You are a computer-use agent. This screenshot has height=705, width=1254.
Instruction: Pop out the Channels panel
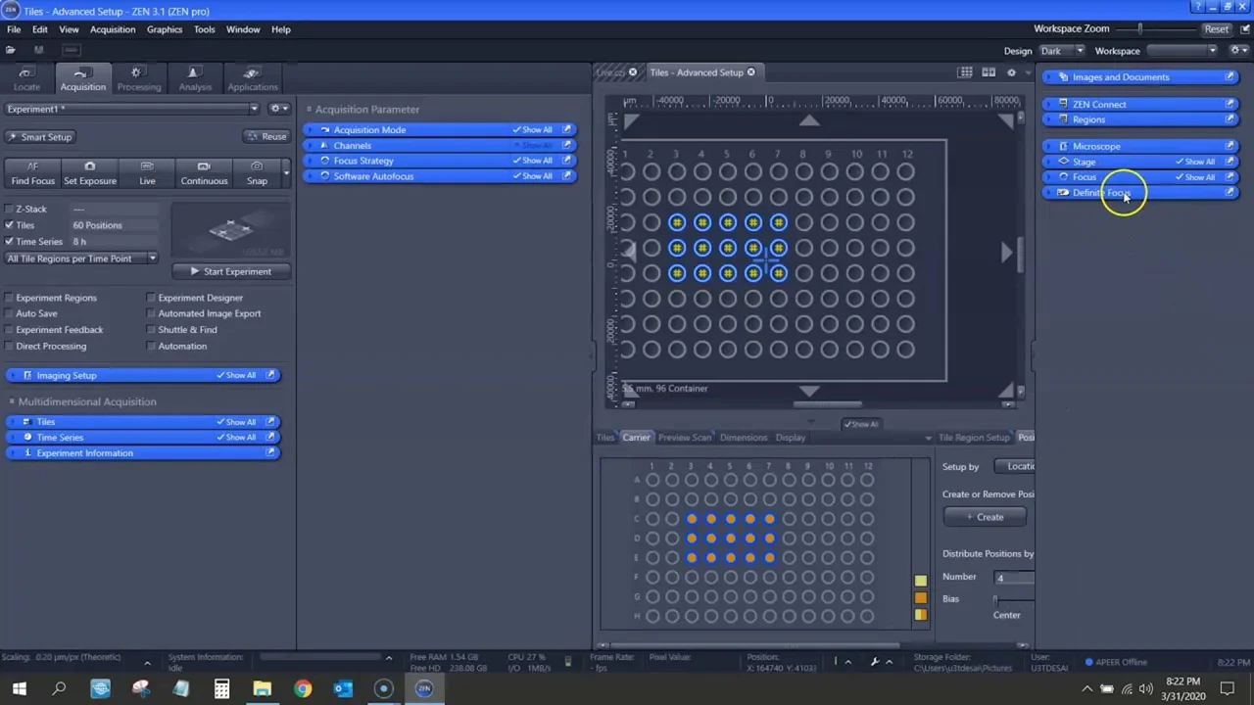567,145
